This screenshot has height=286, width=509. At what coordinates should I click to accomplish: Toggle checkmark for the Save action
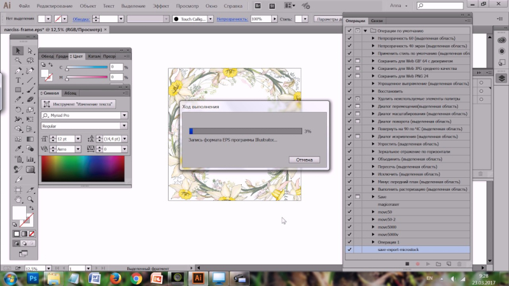coord(349,197)
